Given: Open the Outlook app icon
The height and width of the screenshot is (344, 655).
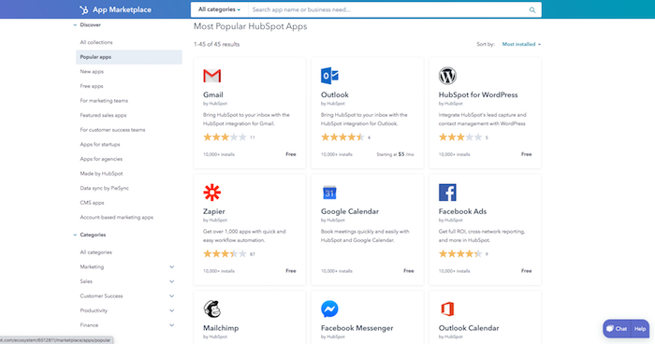Looking at the screenshot, I should pyautogui.click(x=329, y=76).
